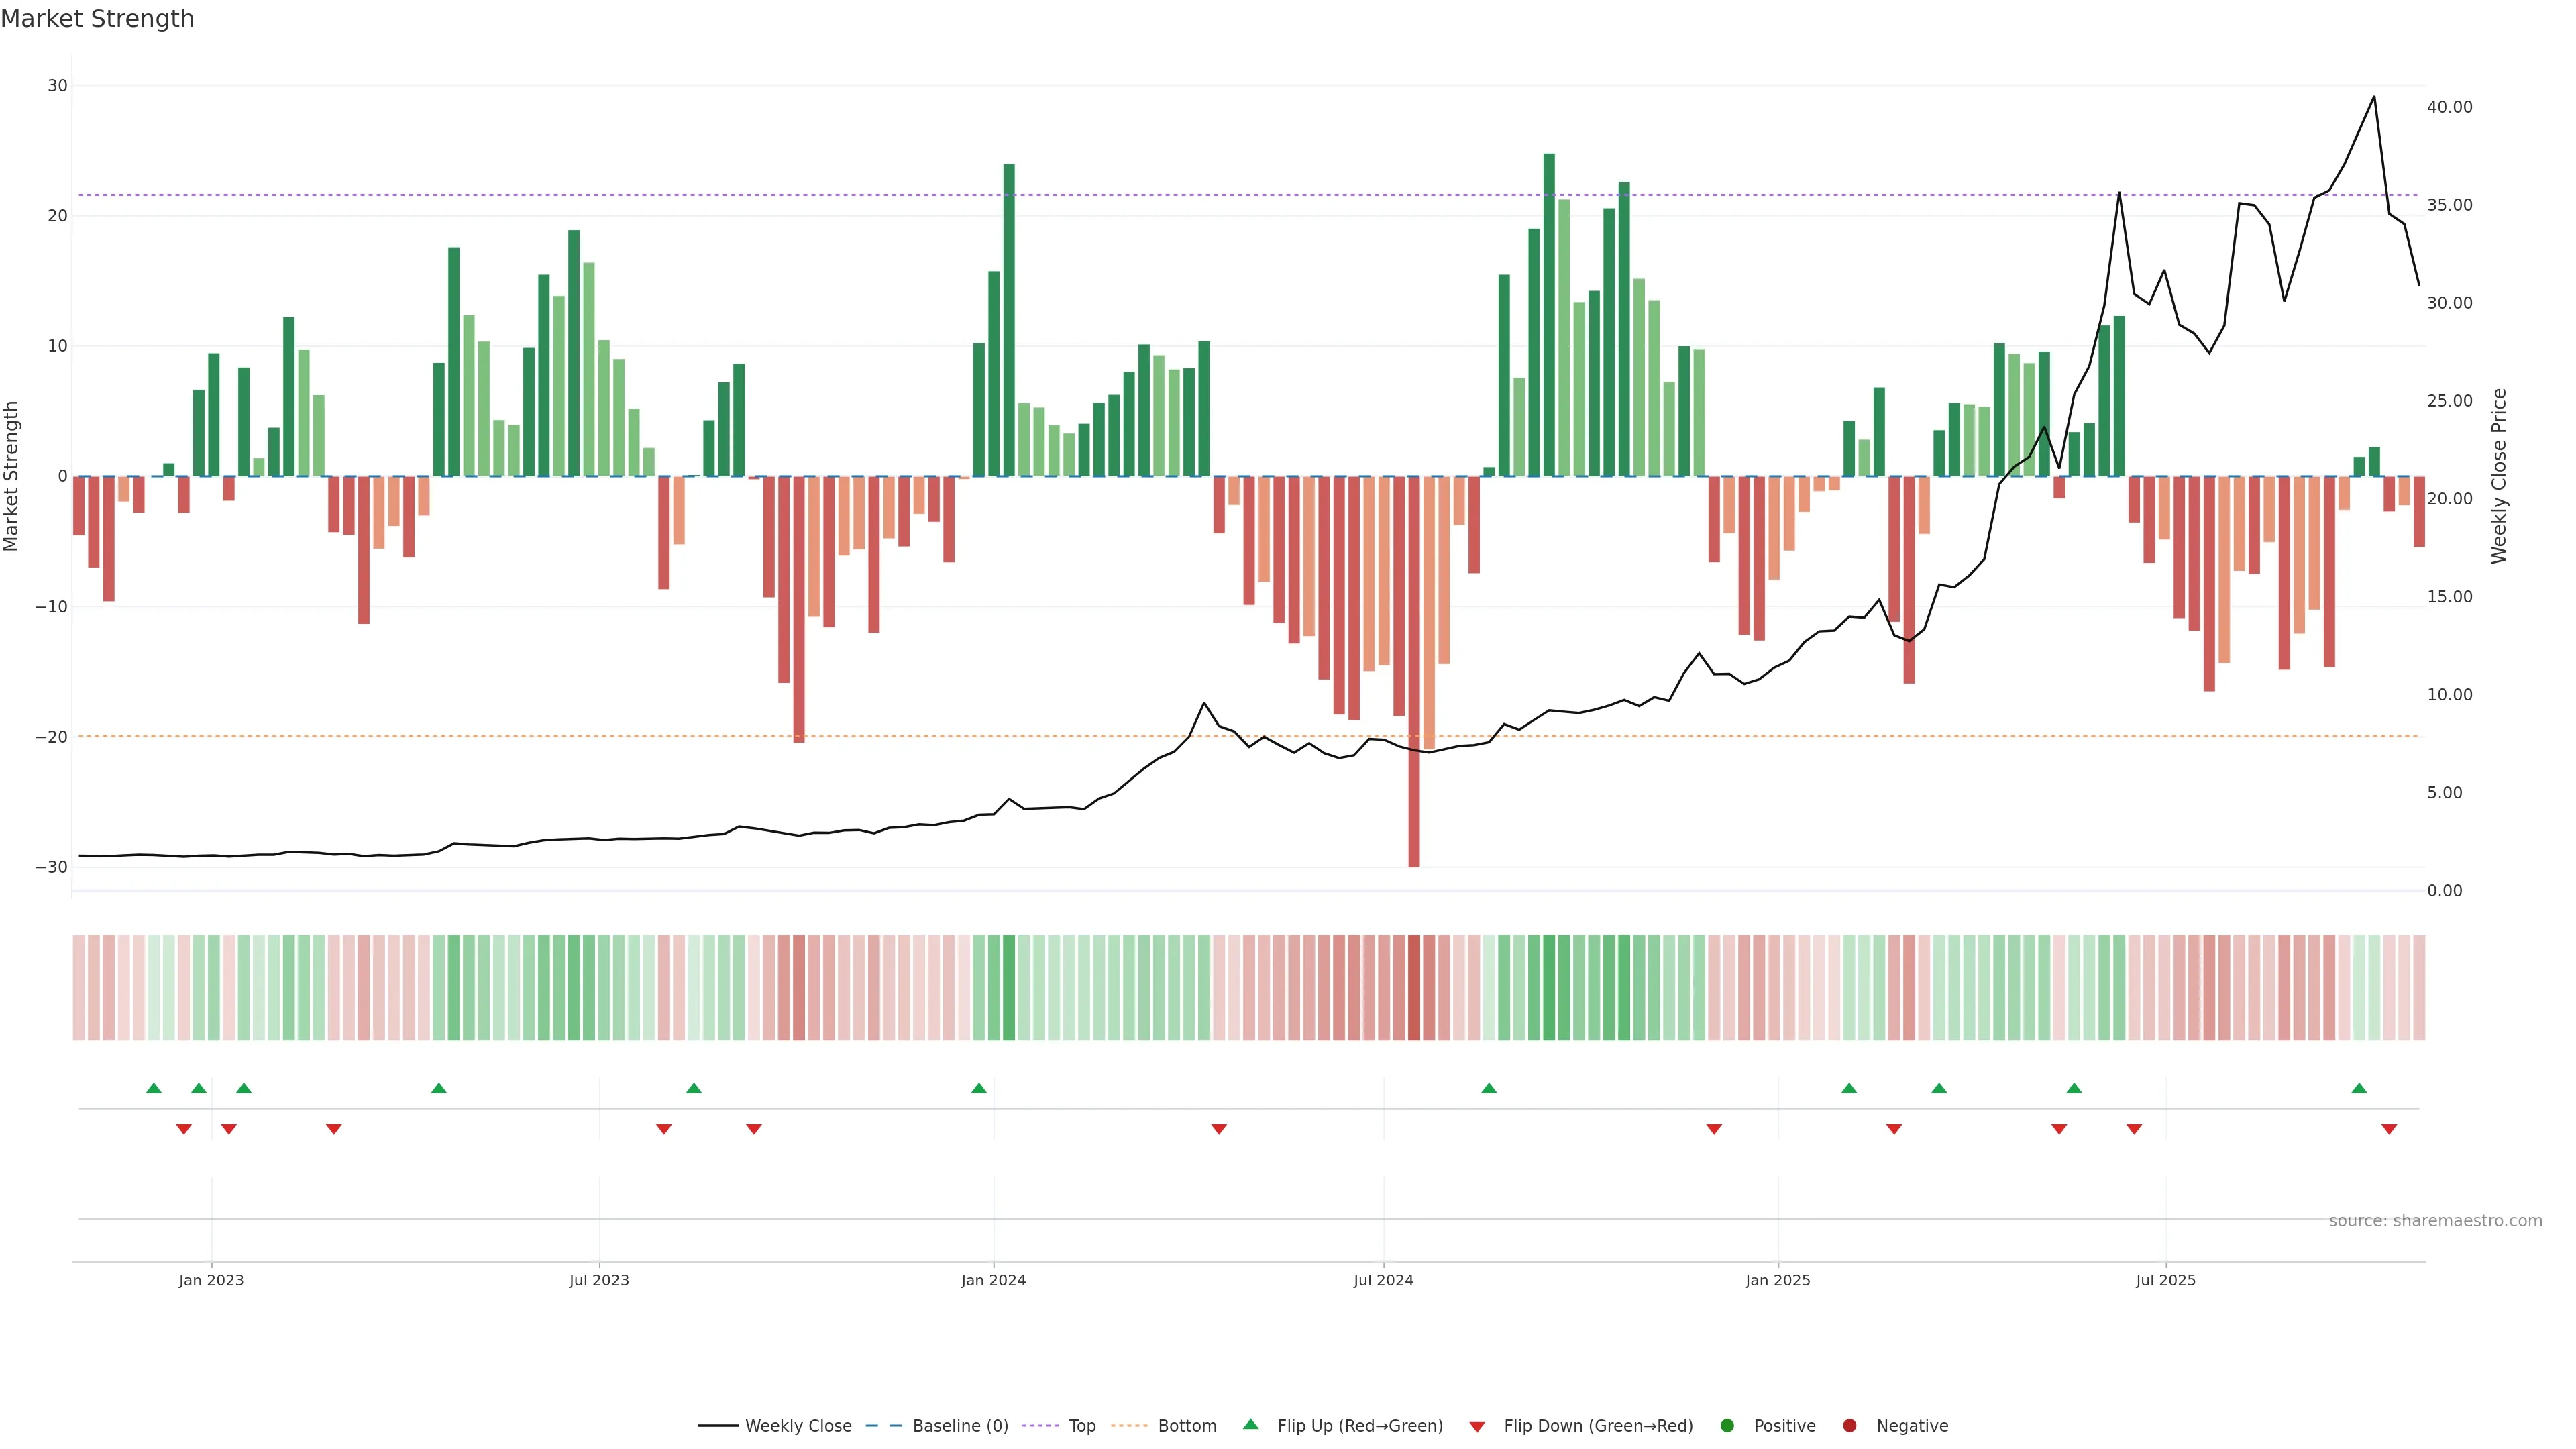Click the first red flip-down triangle marker
The height and width of the screenshot is (1449, 2576).
(x=184, y=1129)
